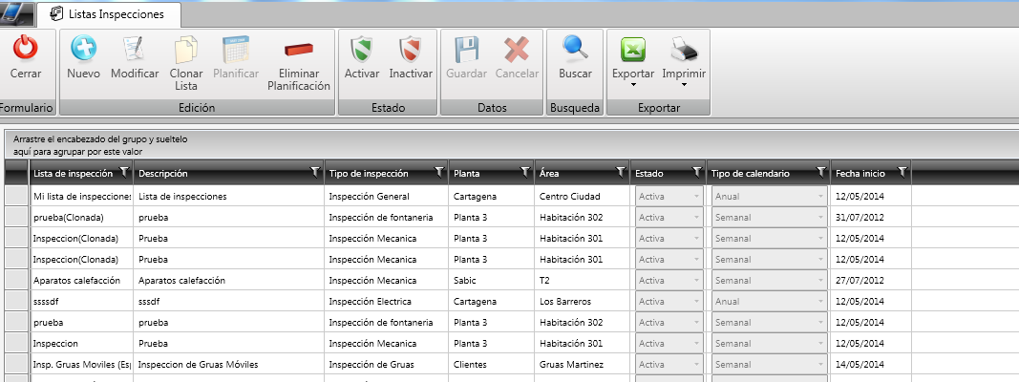The width and height of the screenshot is (1019, 382).
Task: Open Estado dropdown for Mi lista de inspecciones
Action: [x=669, y=196]
